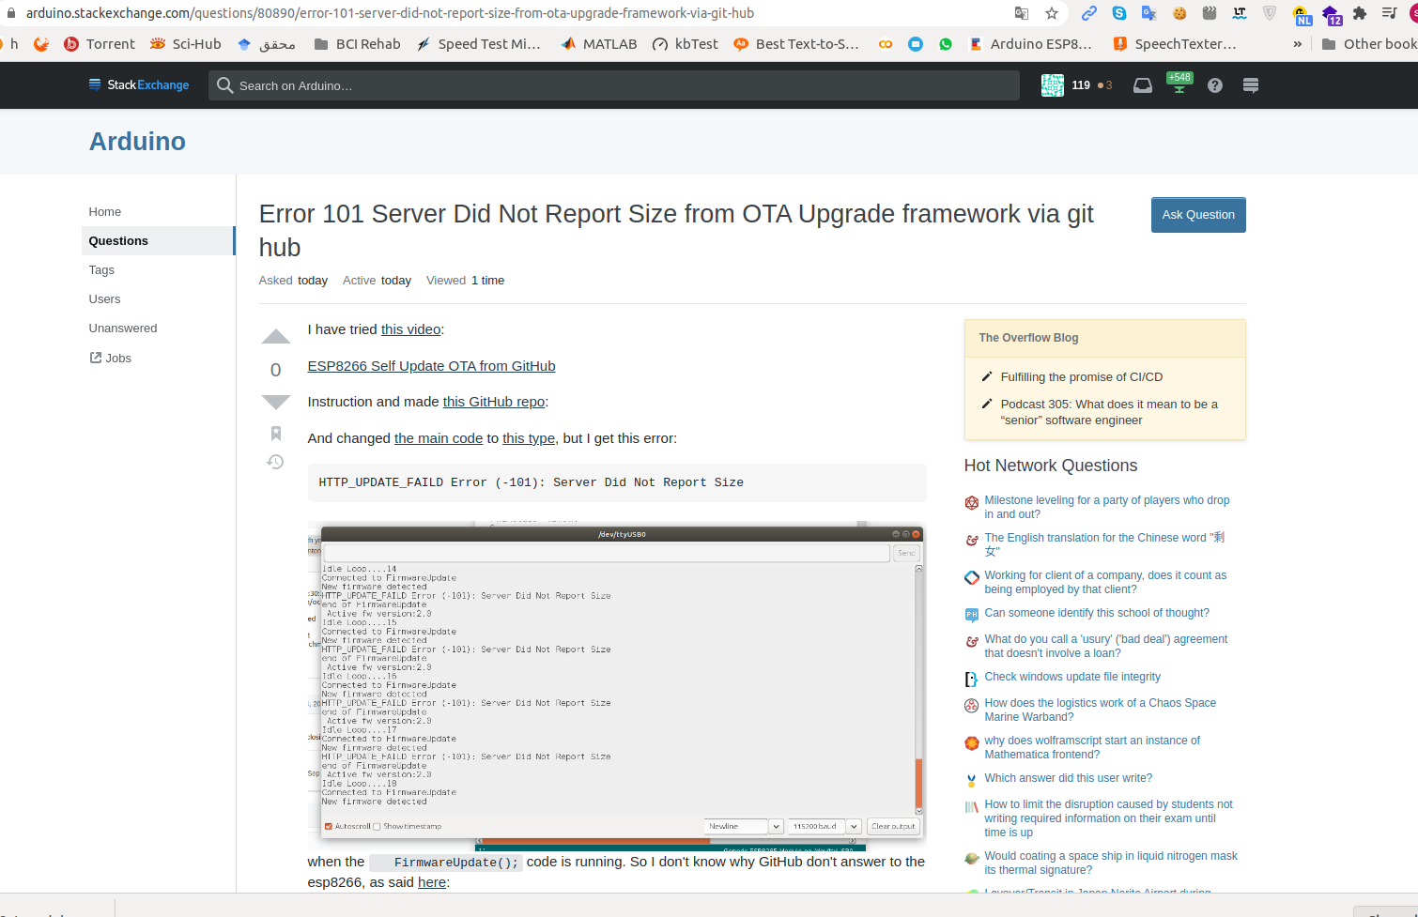Screen dimensions: 1418x917
Task: Open the Chrome extensions puzzle icon
Action: [x=1360, y=13]
